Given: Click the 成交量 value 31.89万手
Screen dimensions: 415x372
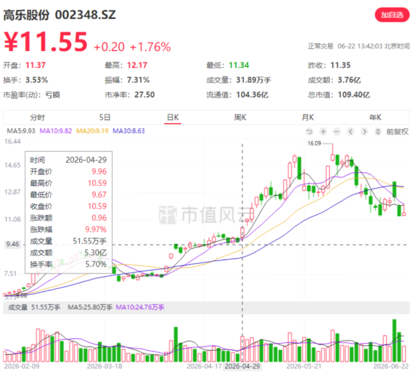Looking at the screenshot, I should pyautogui.click(x=253, y=80).
